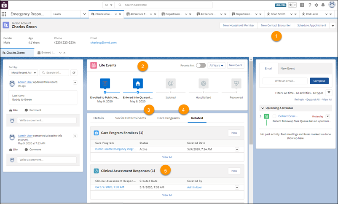
Task: Select the Recovered life event icon
Action: click(236, 83)
